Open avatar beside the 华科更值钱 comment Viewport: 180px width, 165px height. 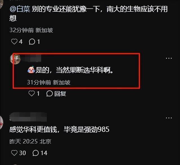(1, 123)
